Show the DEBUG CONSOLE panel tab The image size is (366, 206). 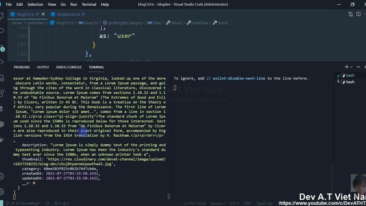(69, 68)
